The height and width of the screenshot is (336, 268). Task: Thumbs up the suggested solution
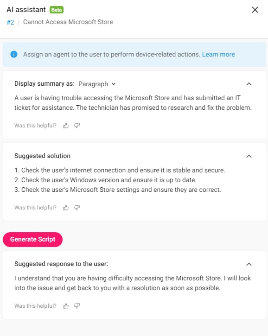[65, 208]
